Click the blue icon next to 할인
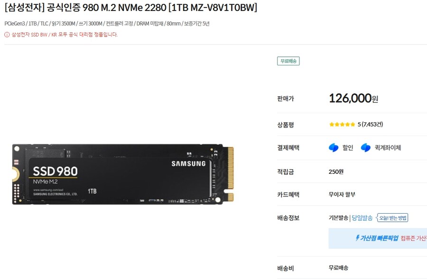The image size is (427, 279). 334,148
